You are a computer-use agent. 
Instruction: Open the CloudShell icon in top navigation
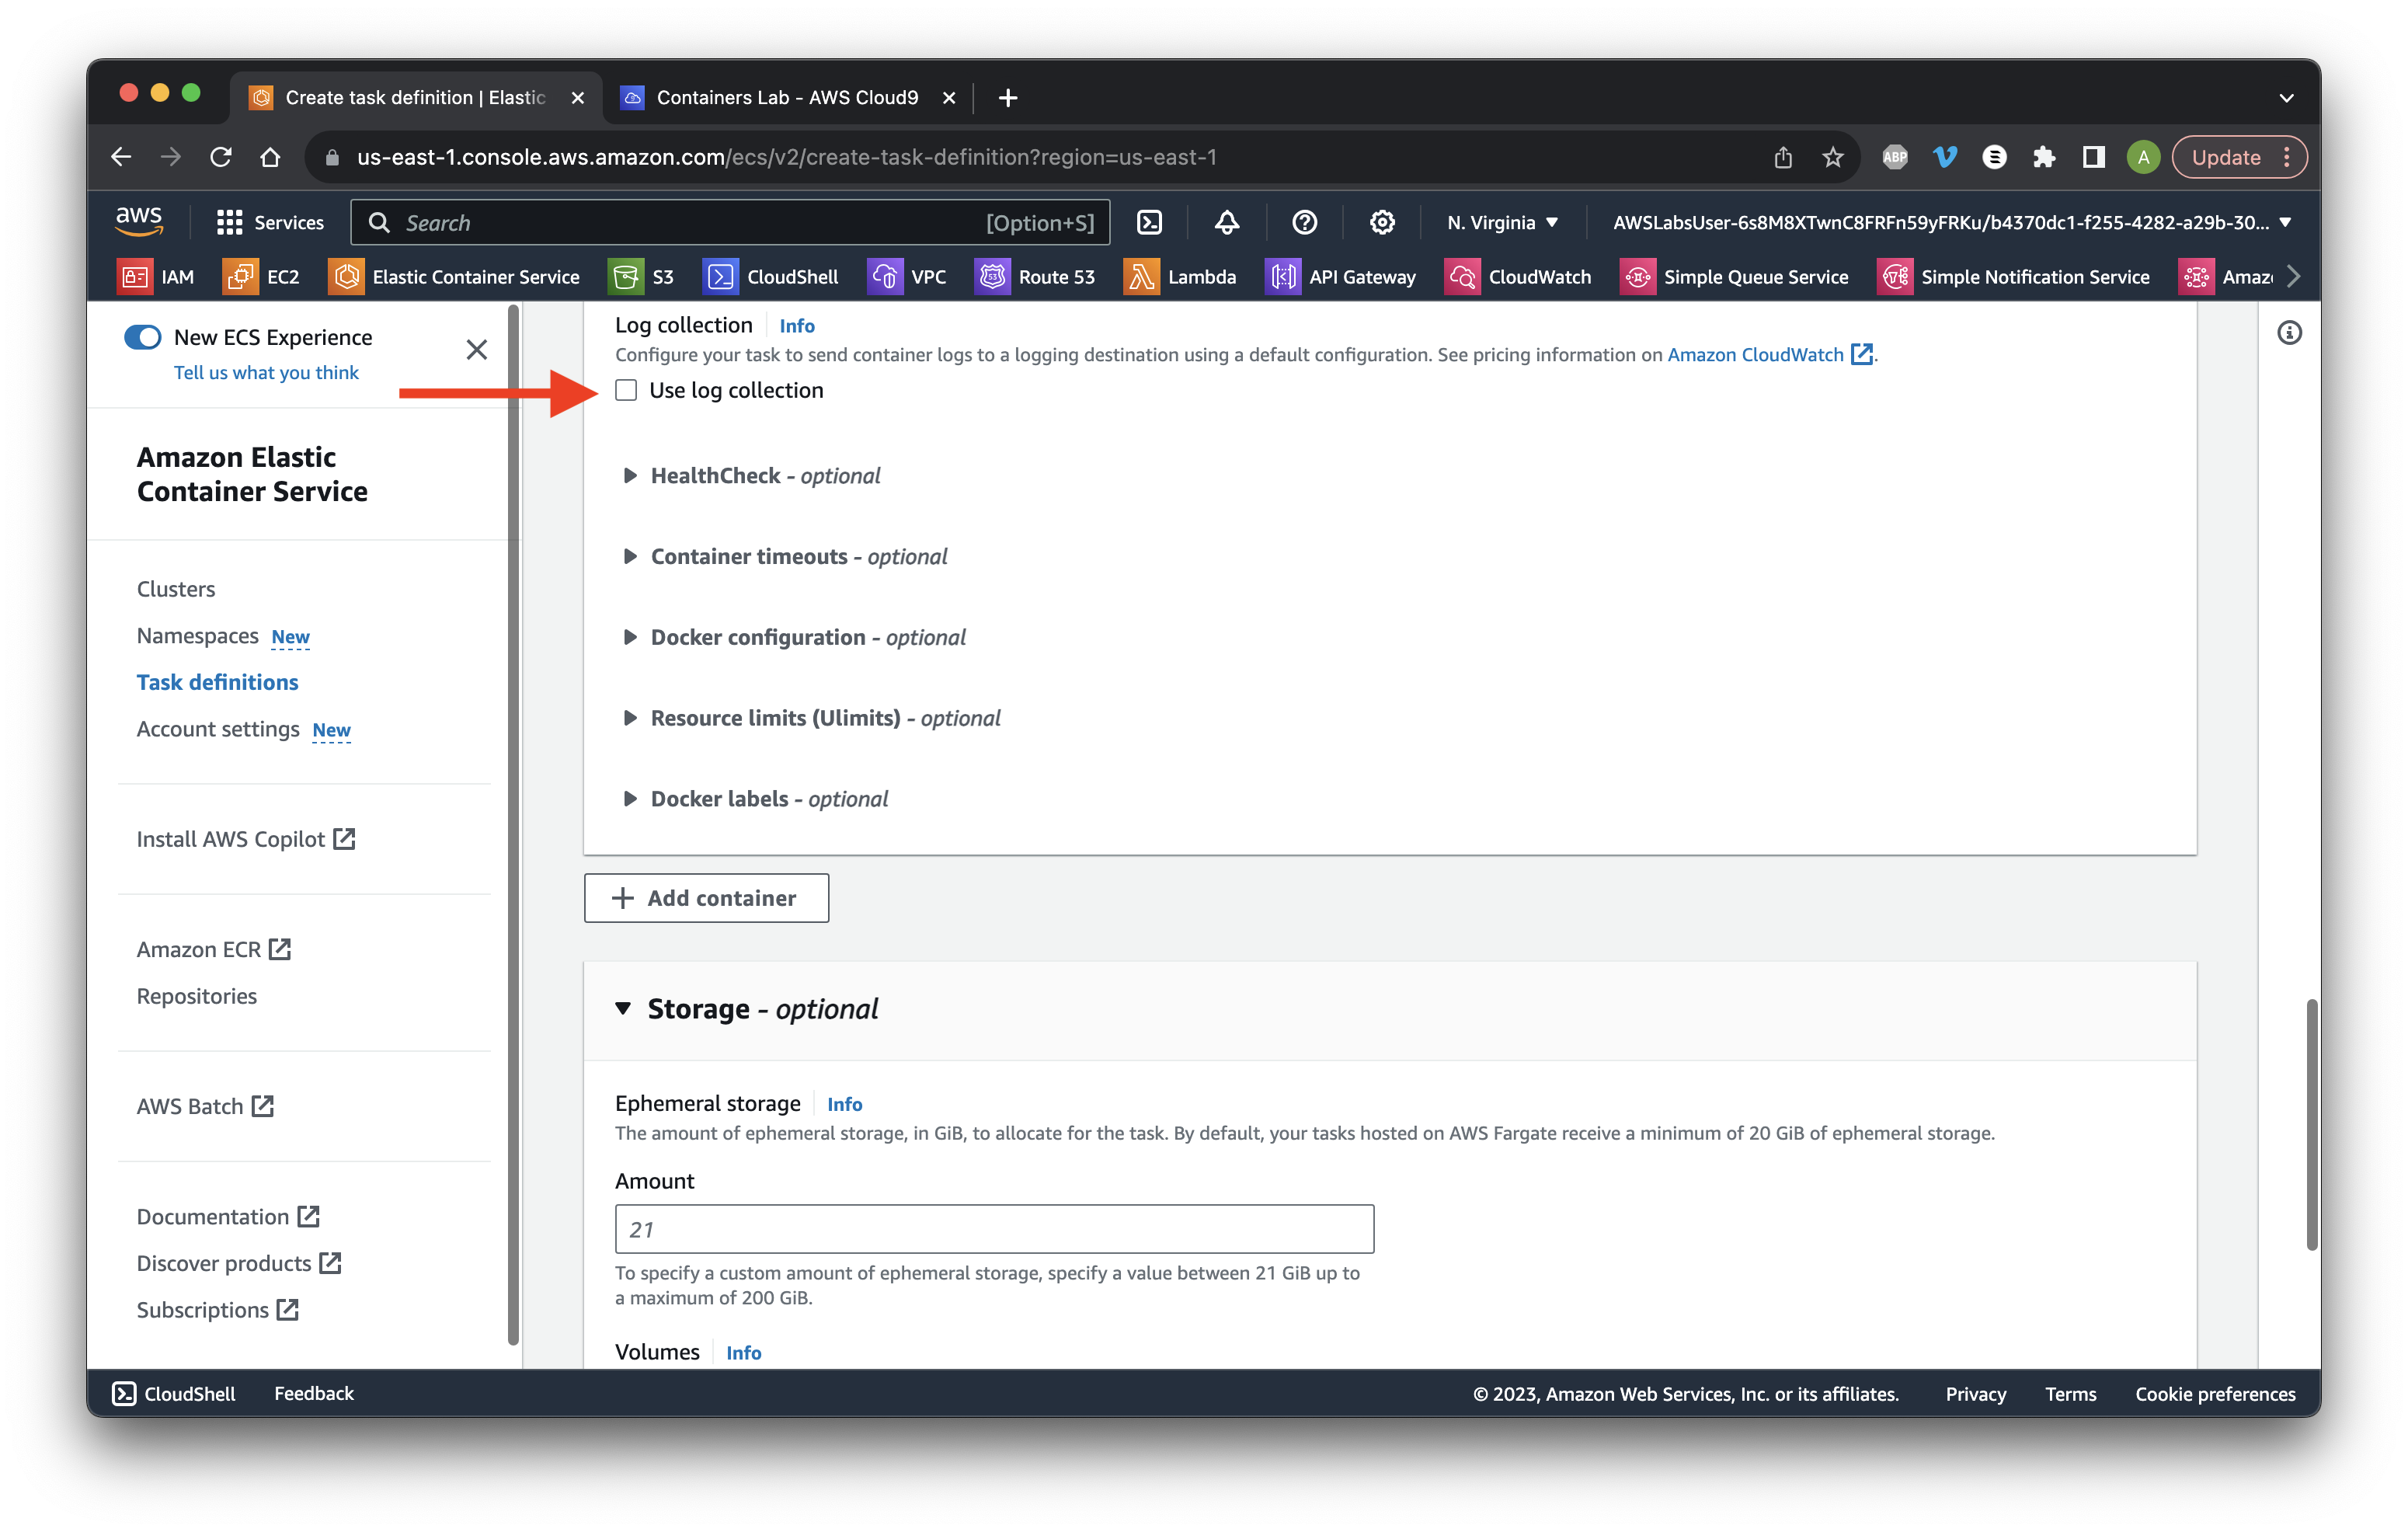click(1150, 222)
